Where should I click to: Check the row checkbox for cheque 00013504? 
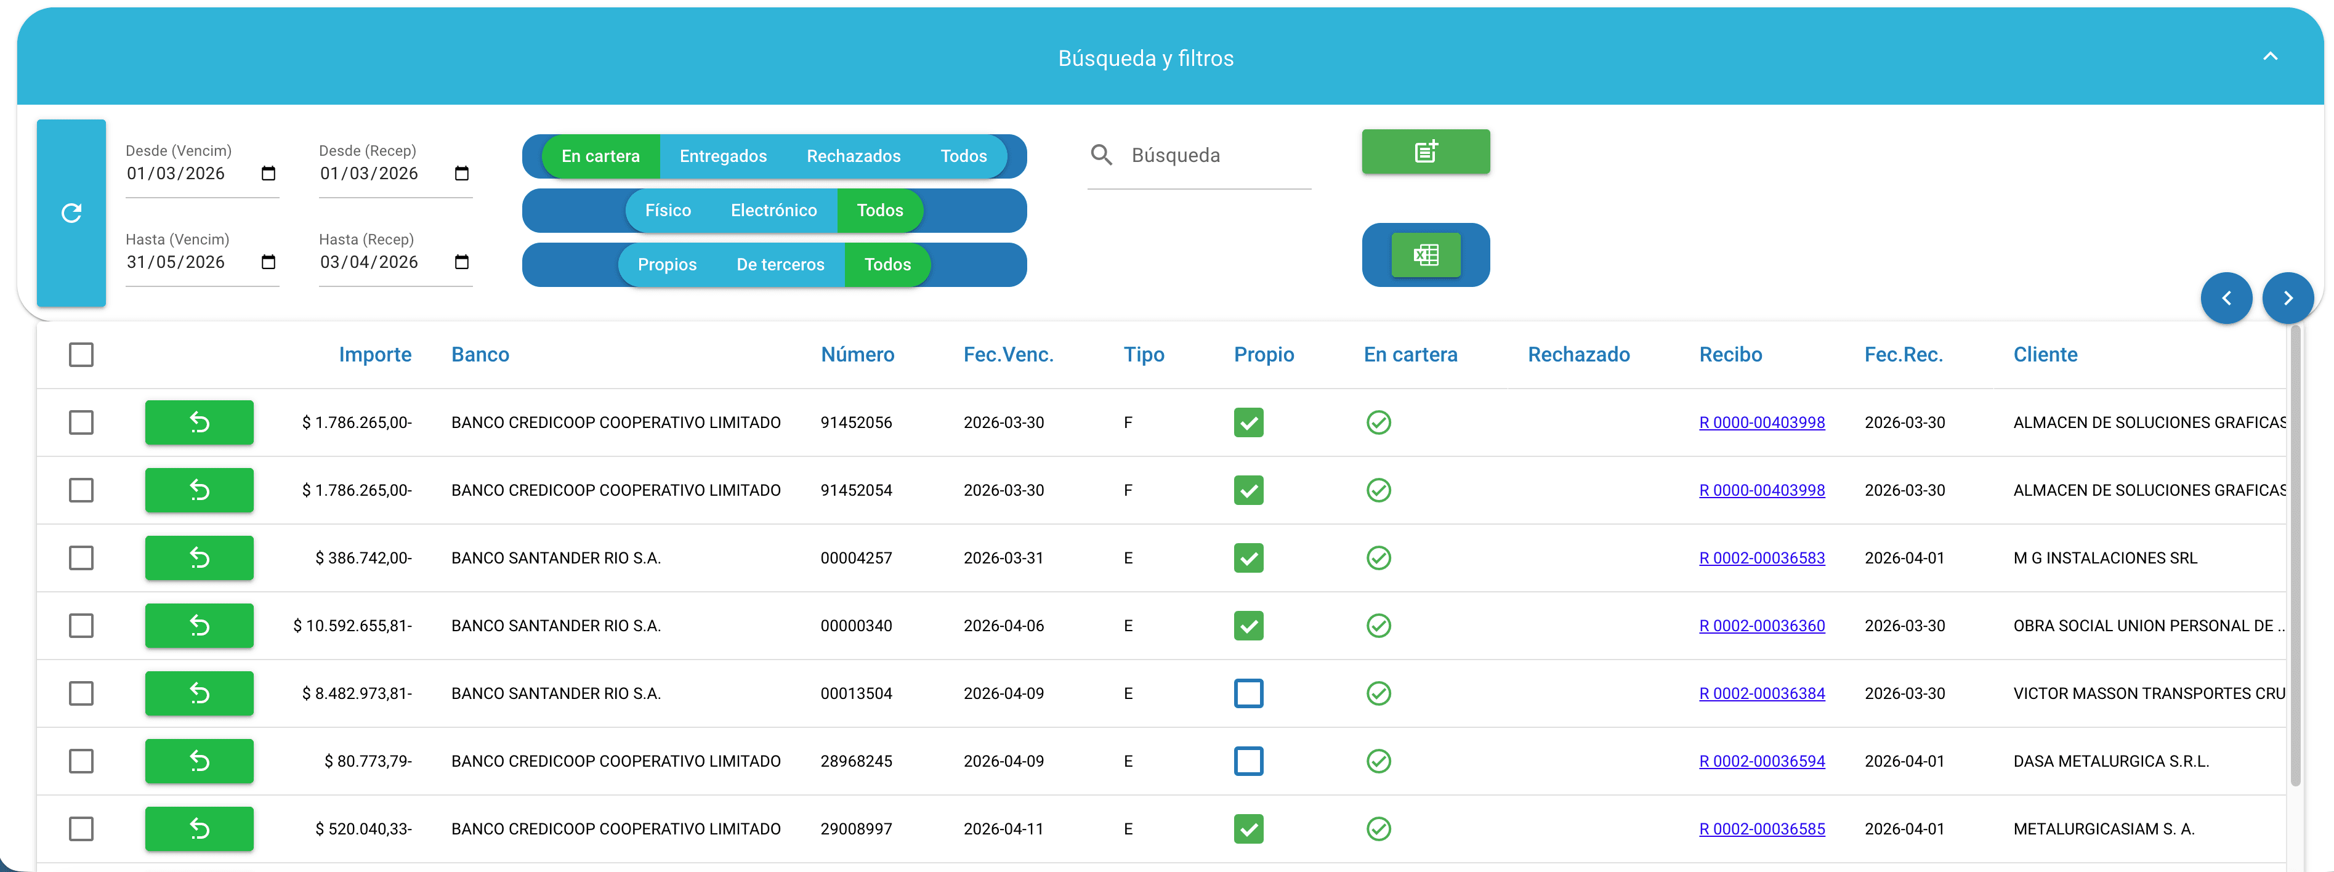pos(81,693)
